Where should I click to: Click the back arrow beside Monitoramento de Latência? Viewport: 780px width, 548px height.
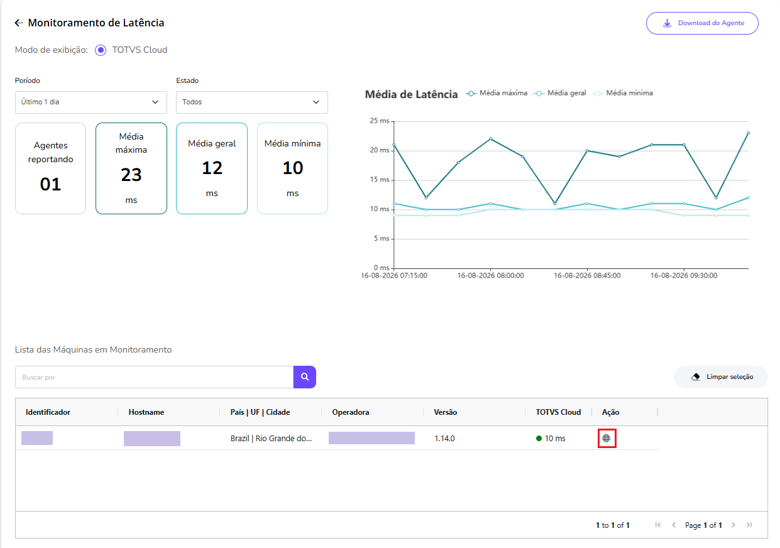click(x=19, y=23)
